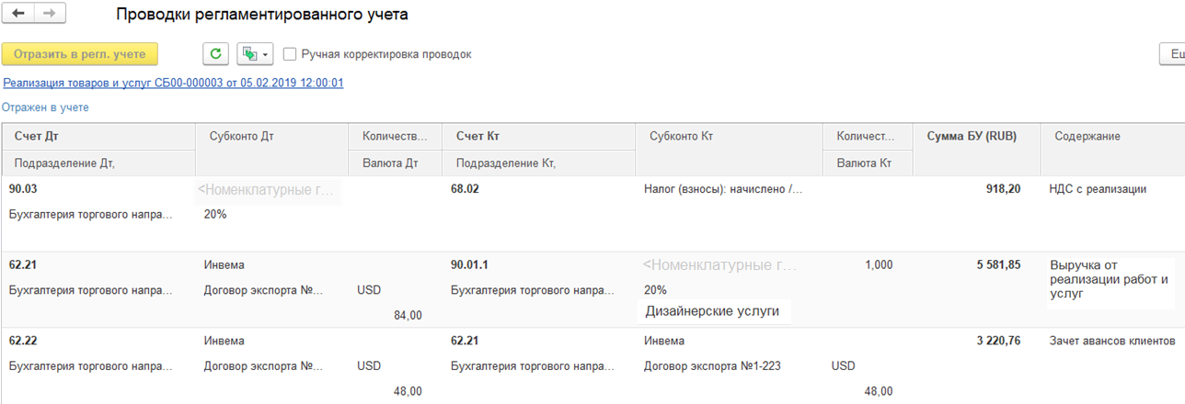Image resolution: width=1185 pixels, height=404 pixels.
Task: Open the Реализация товаров и услуг СБ00-000003 link
Action: coord(173,83)
